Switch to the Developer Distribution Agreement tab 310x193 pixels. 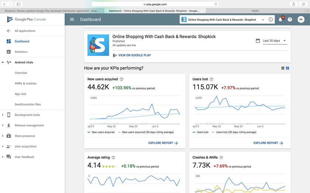point(52,11)
